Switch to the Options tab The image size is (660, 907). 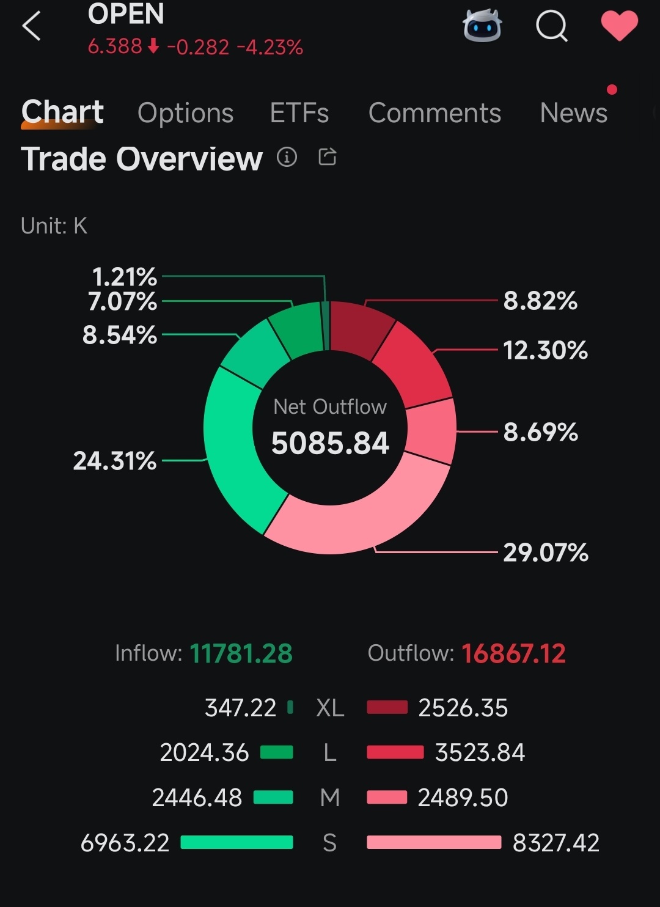coord(185,113)
